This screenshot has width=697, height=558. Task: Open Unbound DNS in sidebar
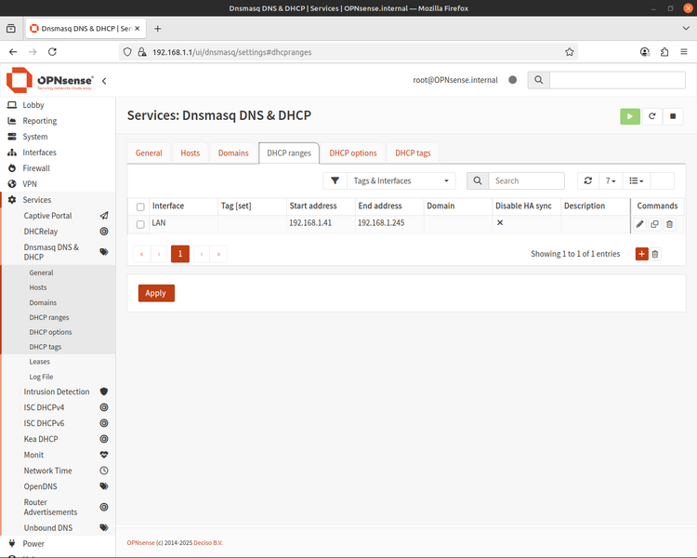click(x=48, y=527)
